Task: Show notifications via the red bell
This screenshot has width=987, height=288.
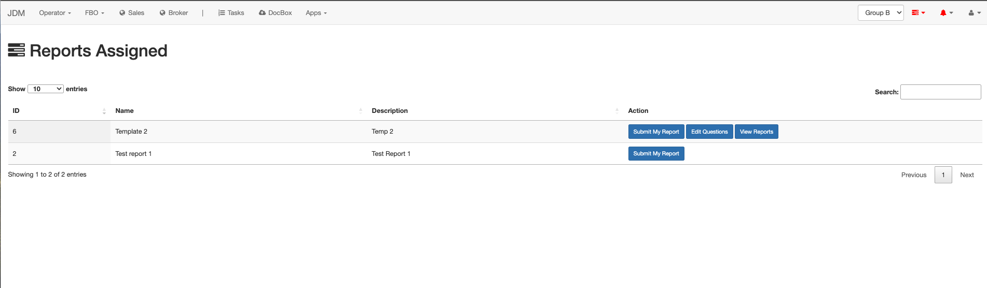Action: 946,13
